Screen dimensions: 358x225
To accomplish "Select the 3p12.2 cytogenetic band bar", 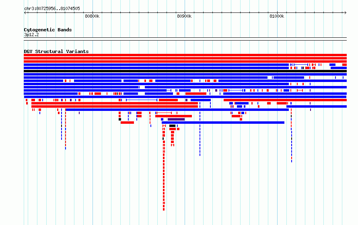I will (185, 39).
